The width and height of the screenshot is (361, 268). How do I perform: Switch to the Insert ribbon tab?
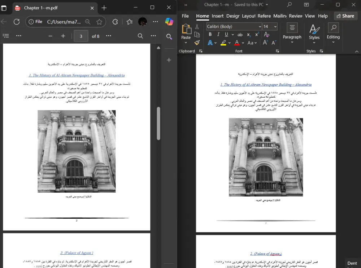(218, 16)
